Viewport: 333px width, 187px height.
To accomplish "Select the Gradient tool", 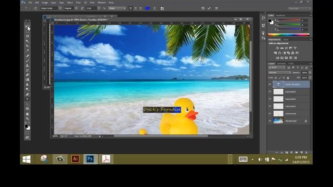I will pyautogui.click(x=27, y=79).
